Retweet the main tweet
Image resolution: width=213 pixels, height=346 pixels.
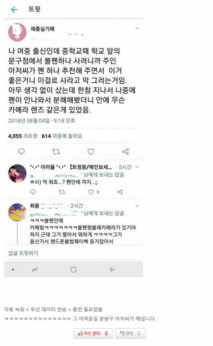[x=56, y=152]
